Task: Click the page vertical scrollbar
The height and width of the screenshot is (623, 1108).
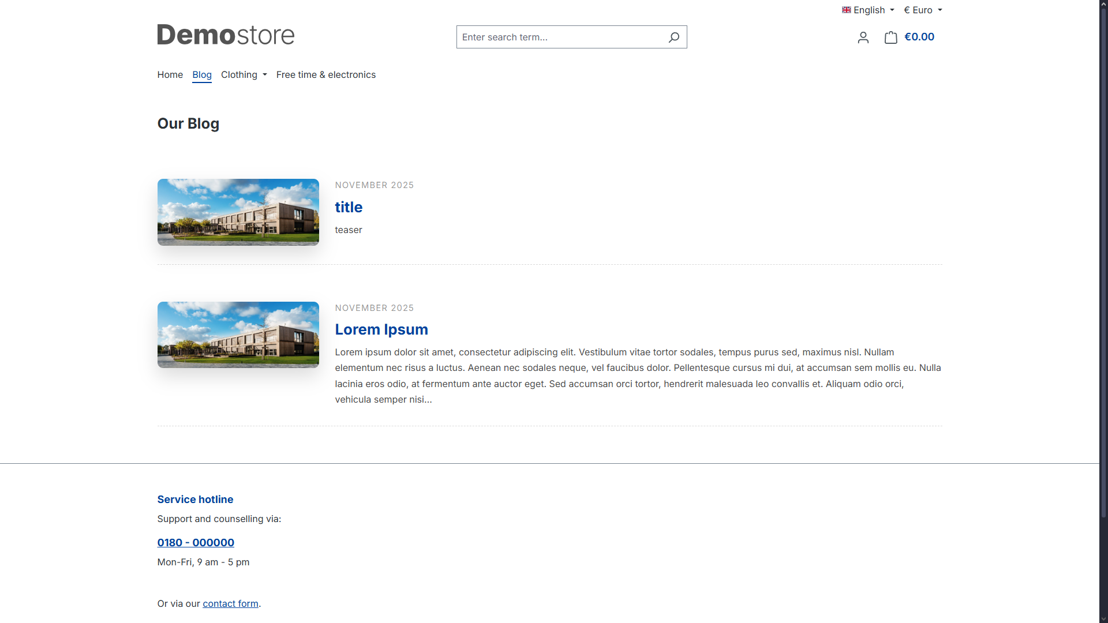Action: click(x=1103, y=260)
